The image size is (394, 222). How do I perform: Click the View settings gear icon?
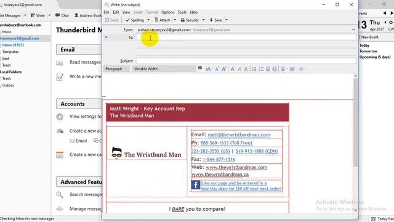[x=60, y=117]
